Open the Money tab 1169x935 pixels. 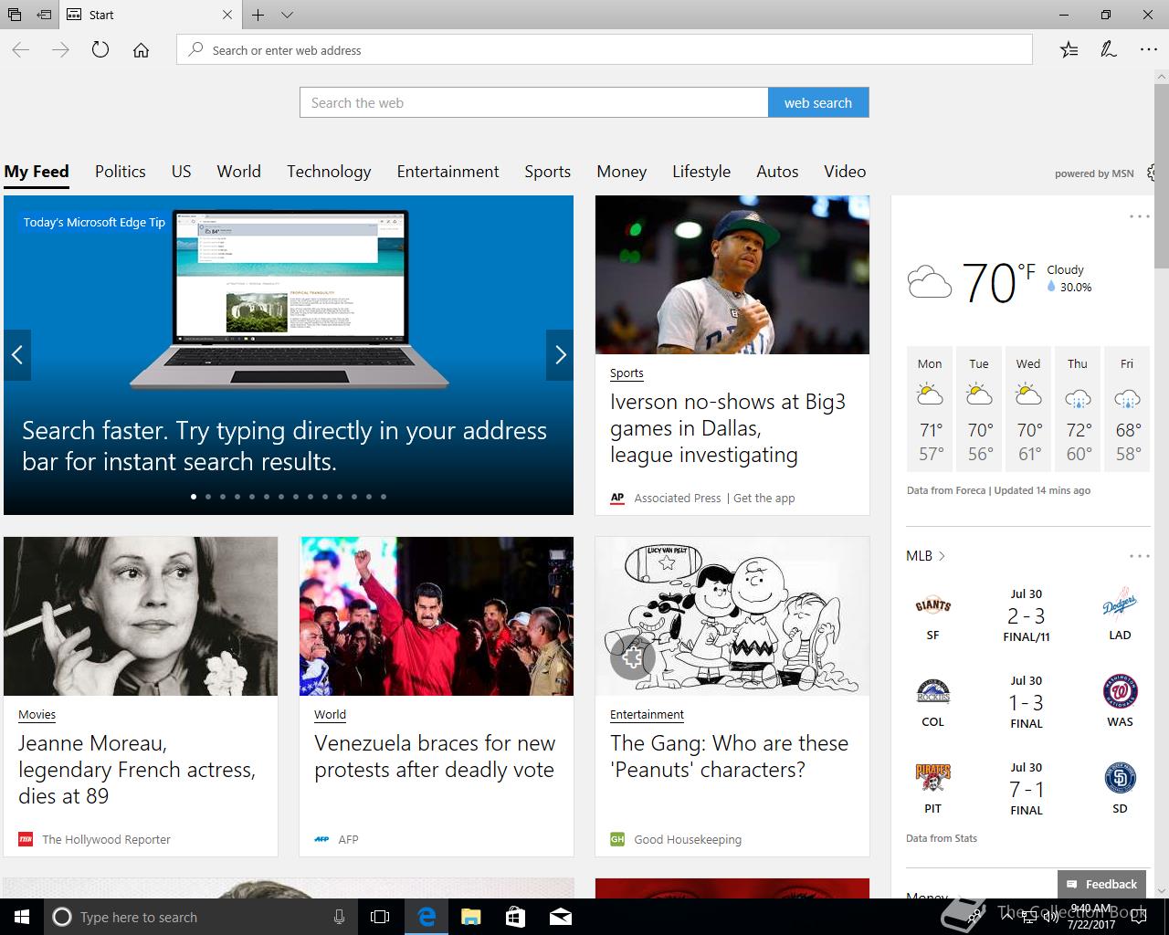pos(622,172)
